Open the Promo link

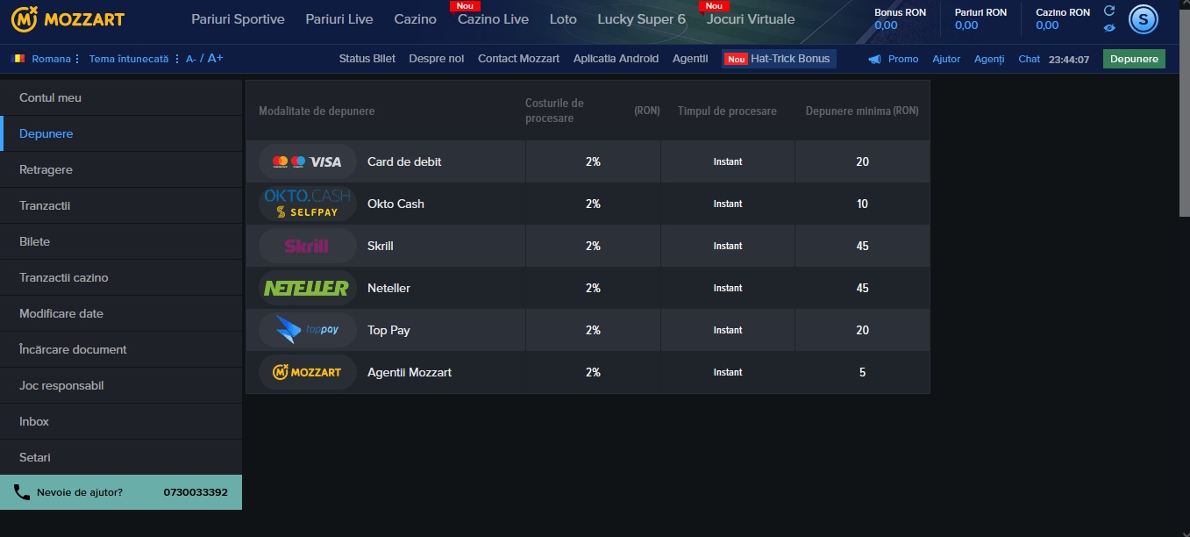(x=903, y=59)
